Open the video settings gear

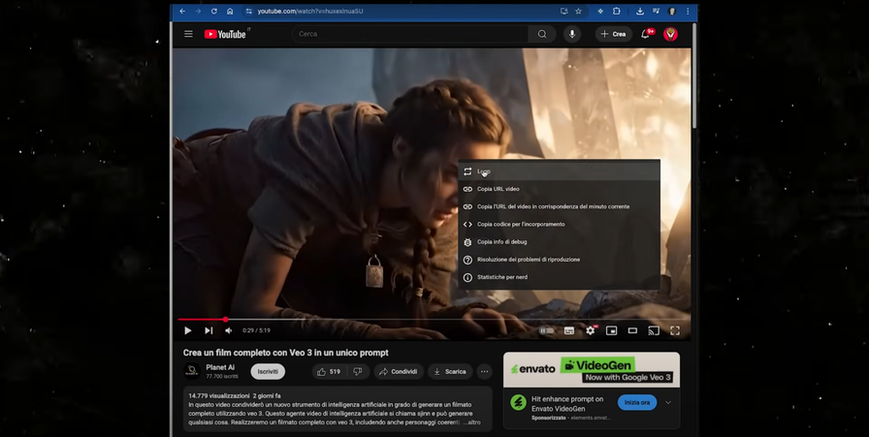click(590, 330)
